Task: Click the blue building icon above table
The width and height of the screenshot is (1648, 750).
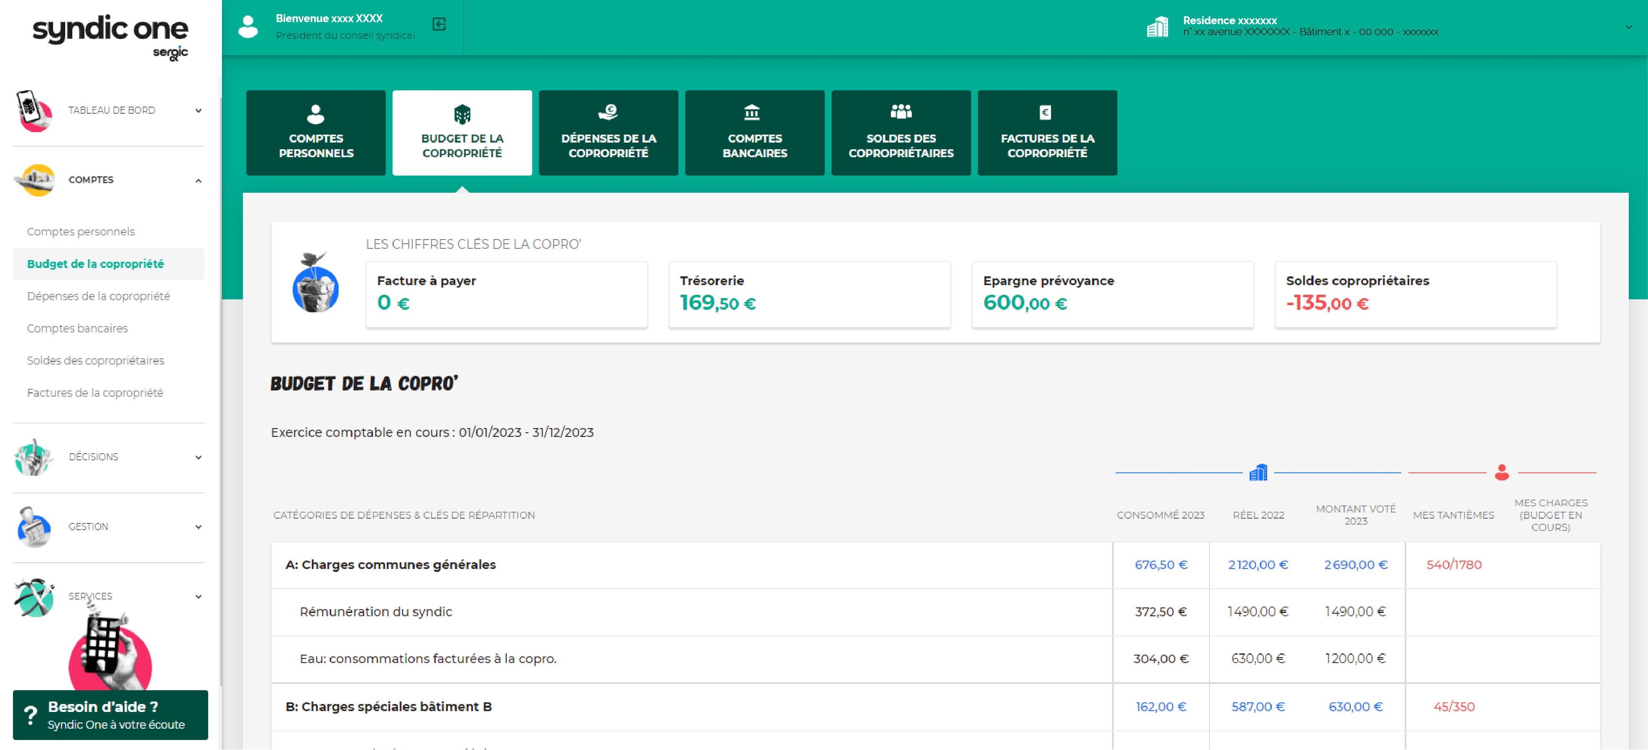Action: pyautogui.click(x=1258, y=472)
